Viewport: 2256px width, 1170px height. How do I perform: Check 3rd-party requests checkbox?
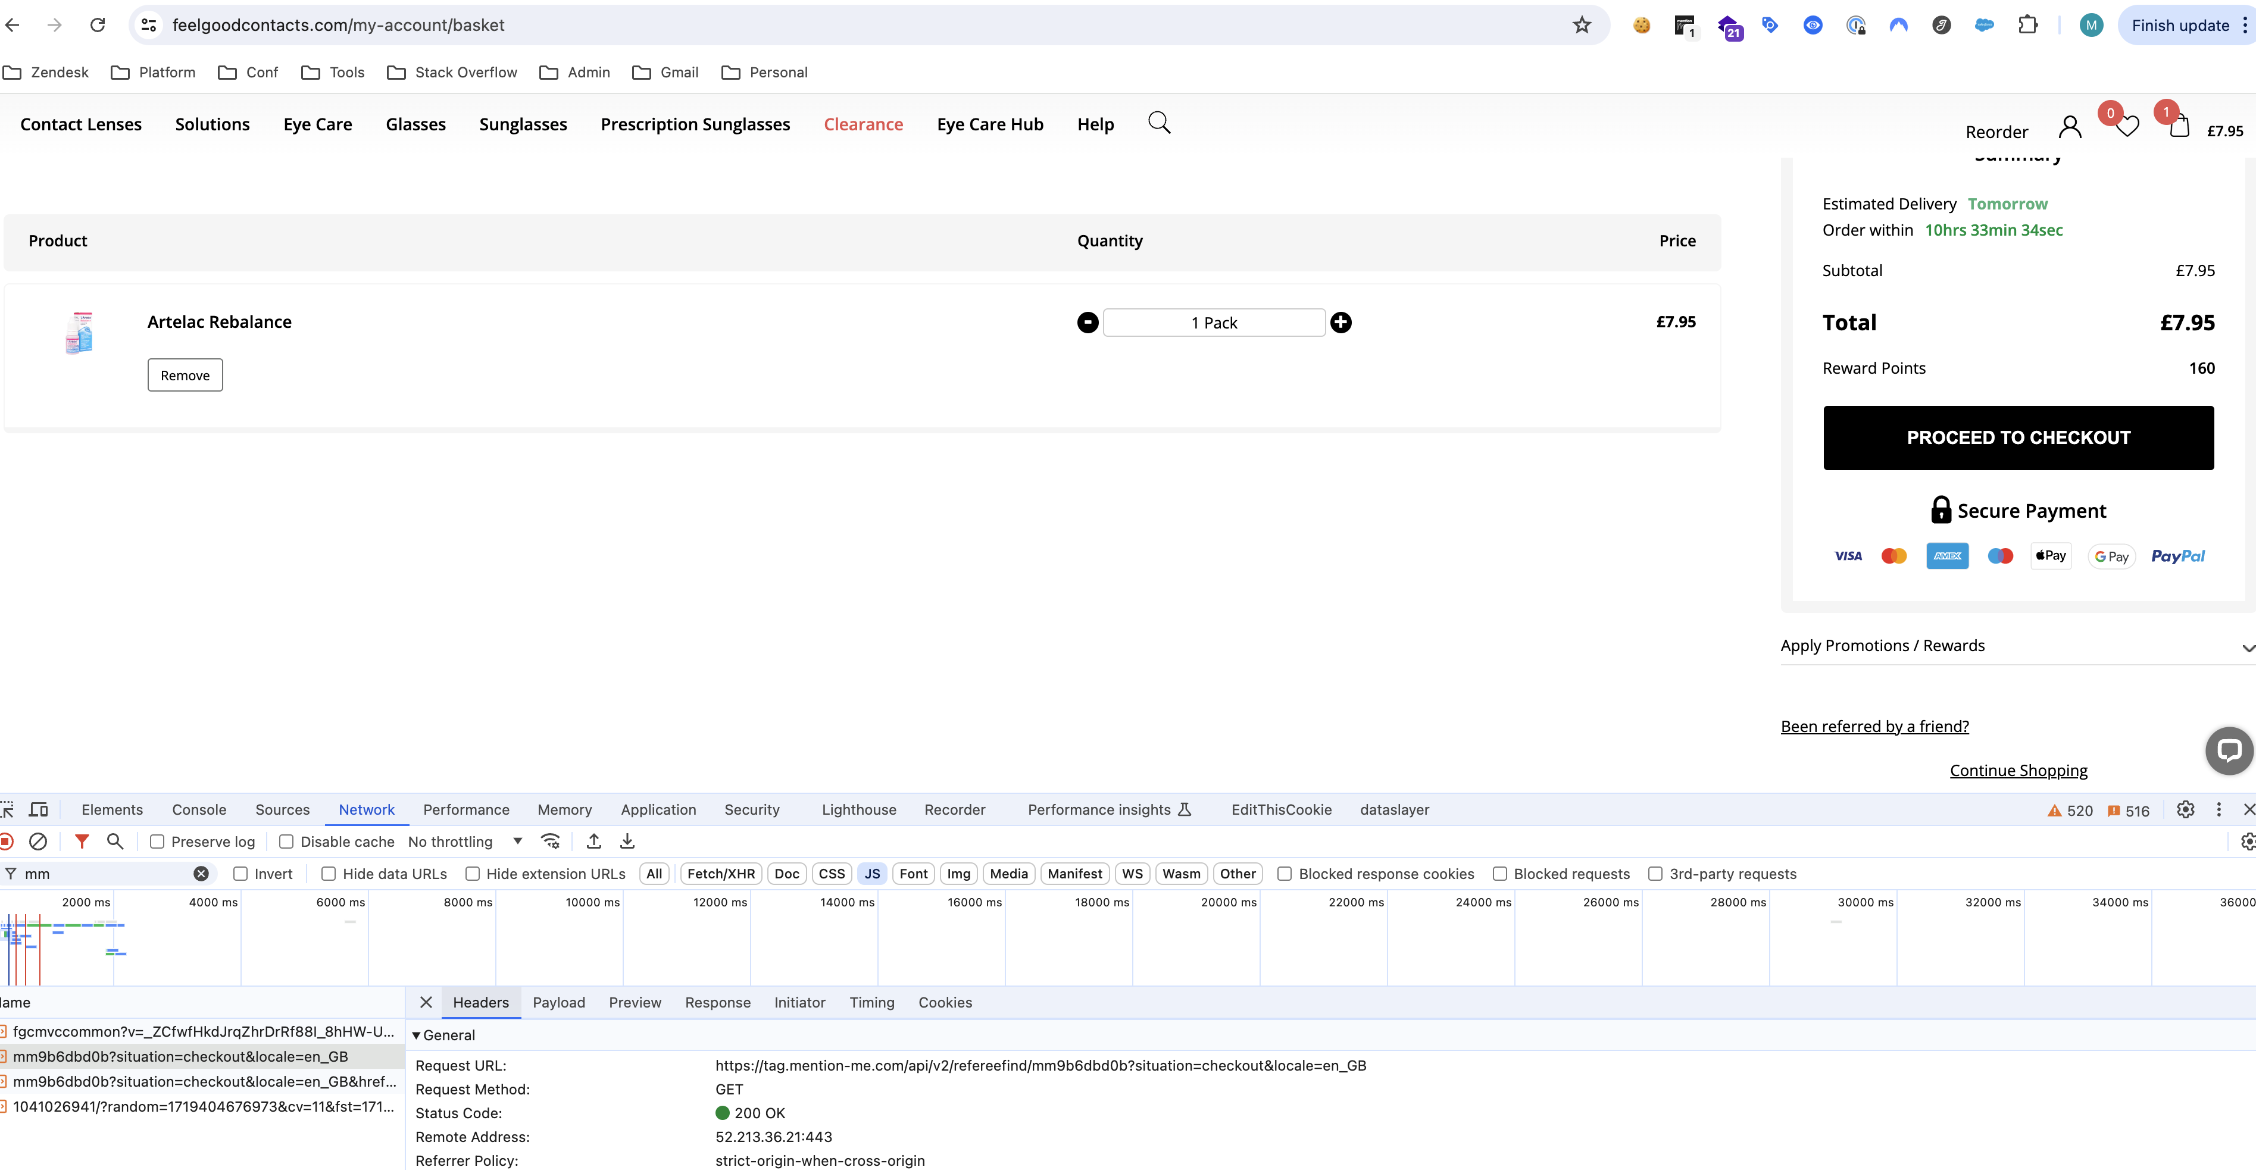(x=1655, y=873)
